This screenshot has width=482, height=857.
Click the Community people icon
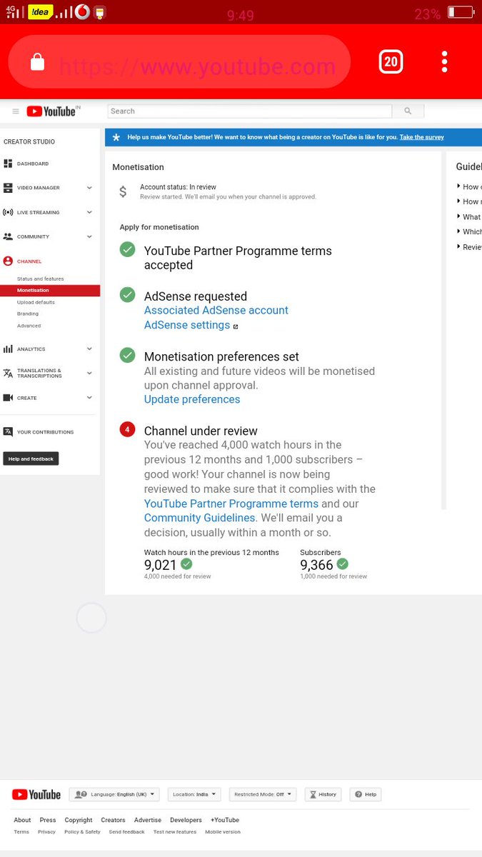pyautogui.click(x=8, y=236)
